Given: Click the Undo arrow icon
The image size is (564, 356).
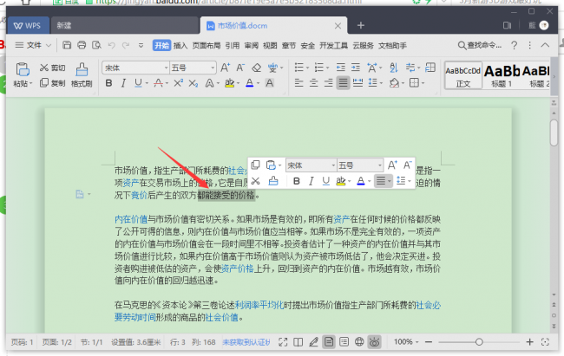Looking at the screenshot, I should pyautogui.click(x=112, y=45).
